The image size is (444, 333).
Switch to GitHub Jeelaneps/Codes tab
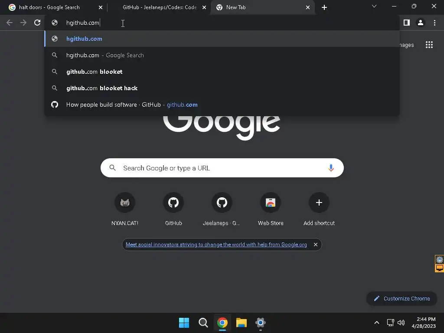tap(159, 7)
